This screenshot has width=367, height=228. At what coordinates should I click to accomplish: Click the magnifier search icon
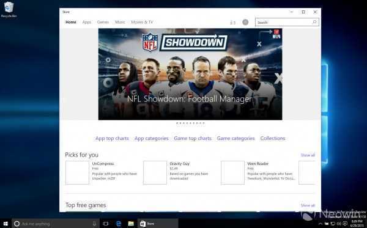click(314, 22)
